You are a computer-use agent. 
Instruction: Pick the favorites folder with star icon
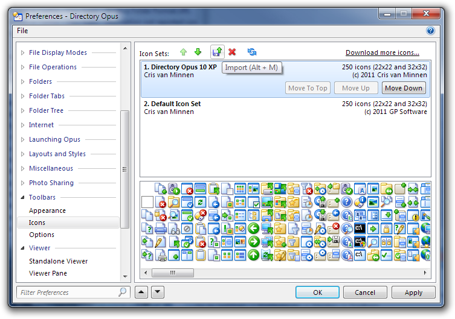pos(281,229)
